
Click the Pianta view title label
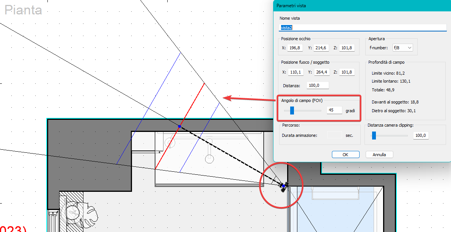23,10
